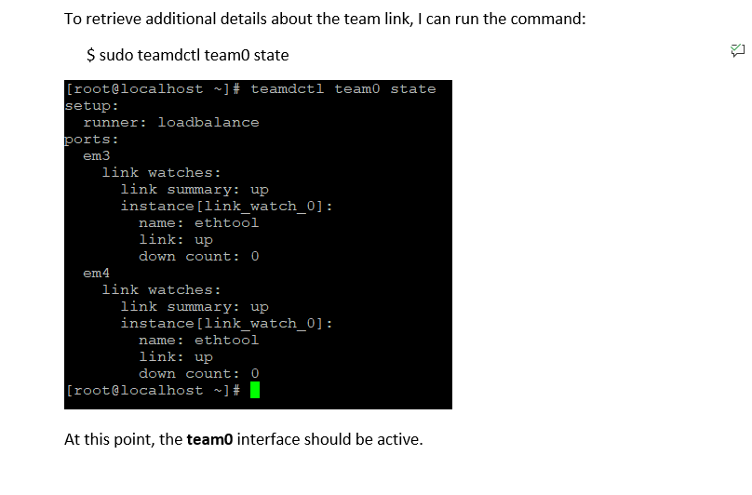Select the terminal screenshot image
Viewport: 752px width, 495px height.
pos(258,245)
